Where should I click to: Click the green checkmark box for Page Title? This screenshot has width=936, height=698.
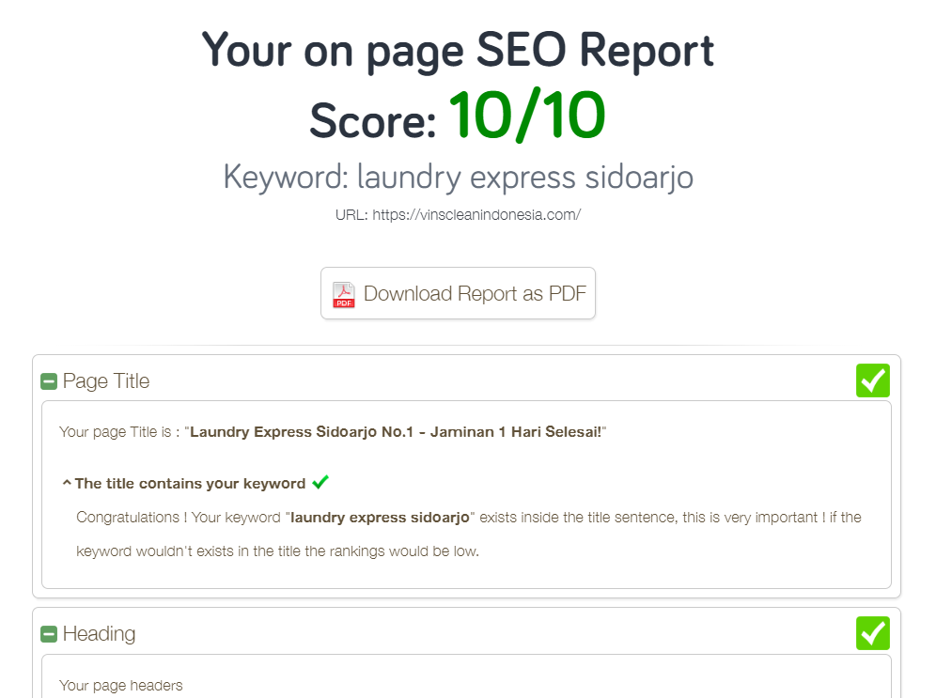(x=873, y=380)
